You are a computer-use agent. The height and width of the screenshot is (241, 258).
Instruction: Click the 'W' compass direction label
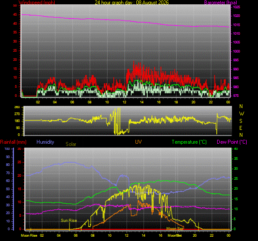point(241,114)
